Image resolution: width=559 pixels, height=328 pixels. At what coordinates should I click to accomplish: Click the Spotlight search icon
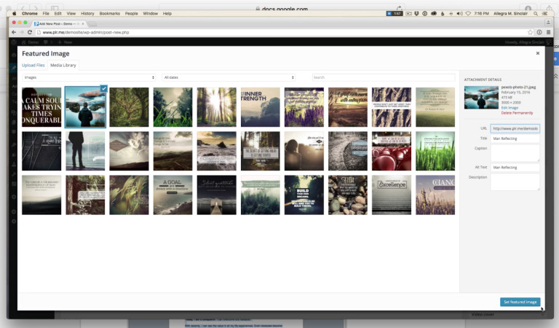coord(536,14)
